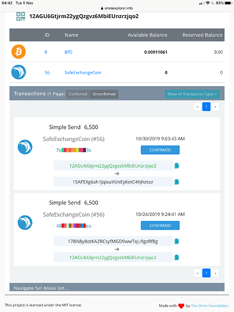
Task: Tap the QR code icon beside the address
Action: (21, 16)
